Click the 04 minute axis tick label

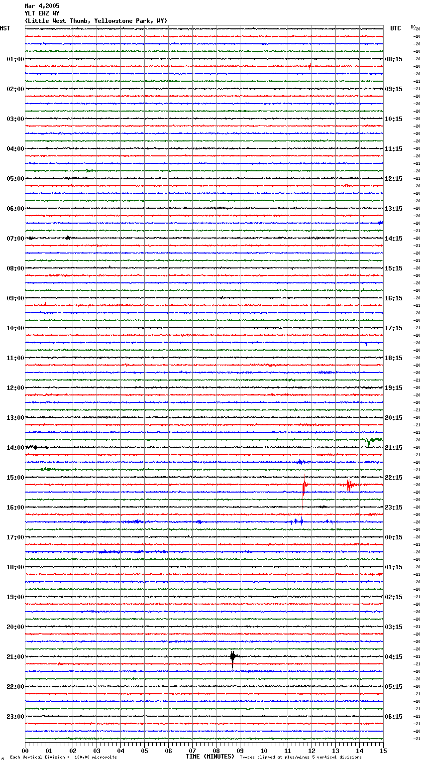coord(120,751)
